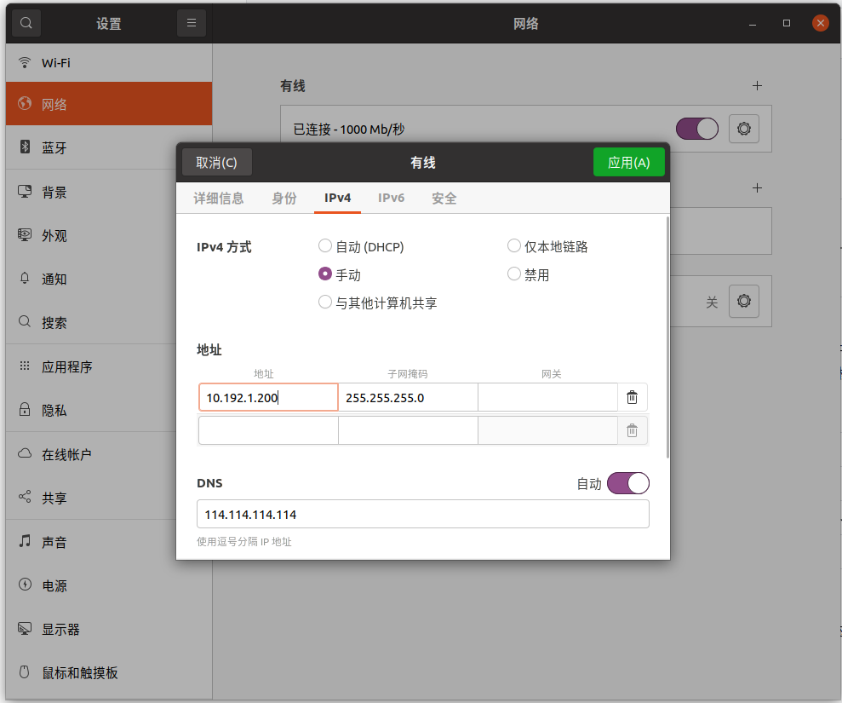Add a wired connection with plus icon
This screenshot has width=842, height=703.
coord(757,85)
